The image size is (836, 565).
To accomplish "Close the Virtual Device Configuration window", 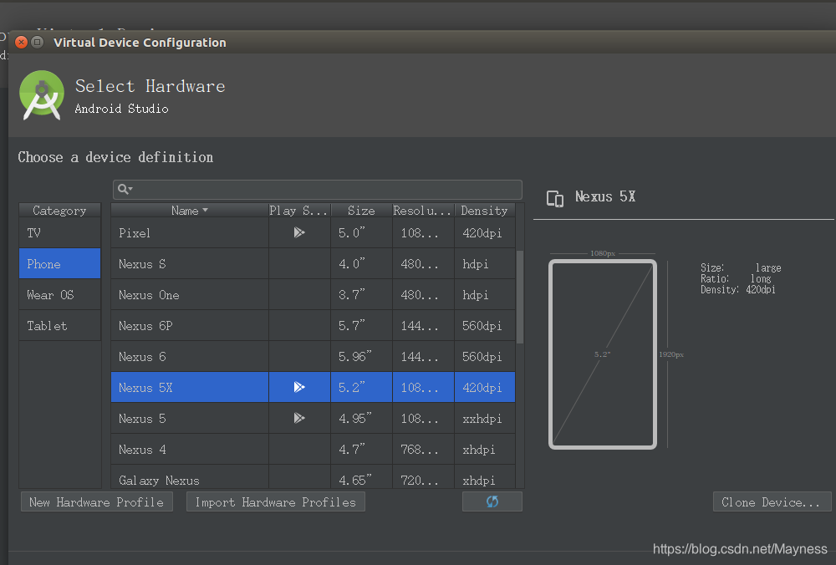I will [x=22, y=42].
